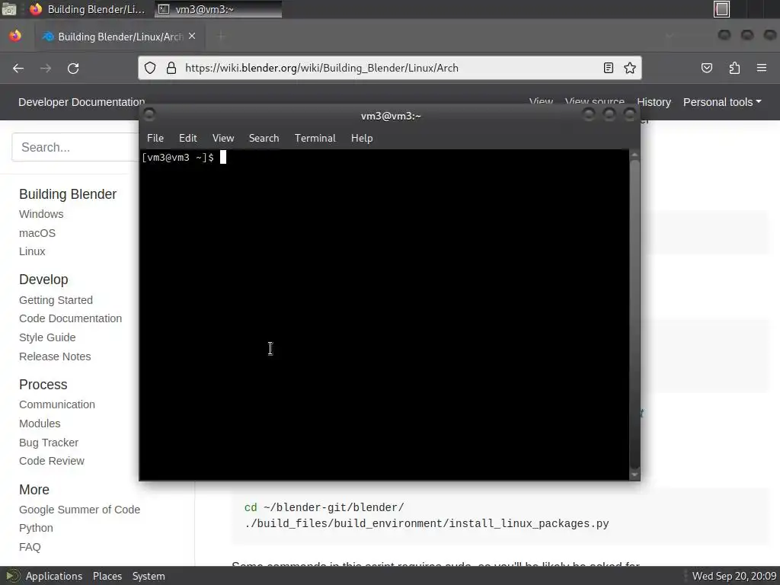
Task: Open Bug Tracker sidebar link
Action: (49, 443)
